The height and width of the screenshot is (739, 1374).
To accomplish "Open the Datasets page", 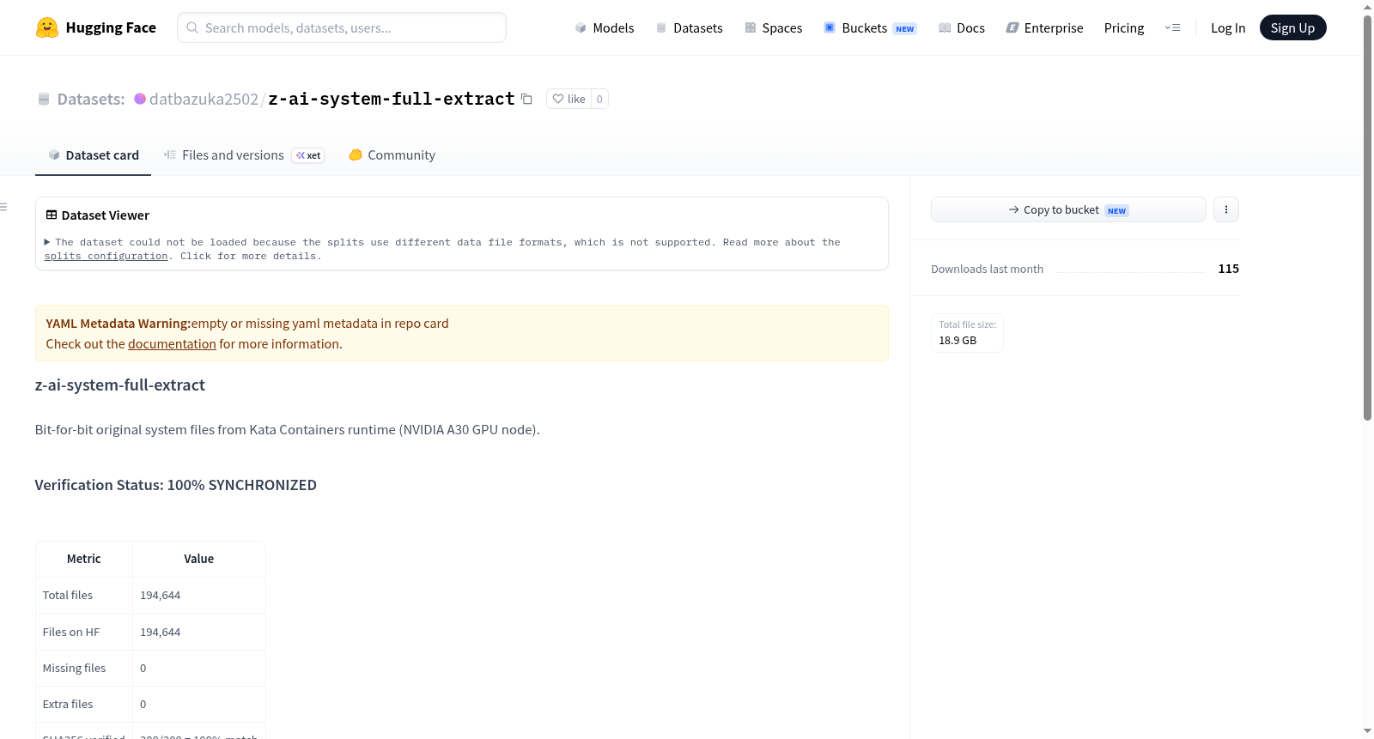I will 690,27.
